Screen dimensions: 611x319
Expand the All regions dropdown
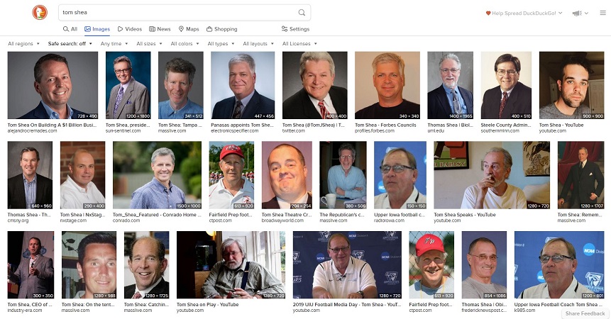click(23, 43)
